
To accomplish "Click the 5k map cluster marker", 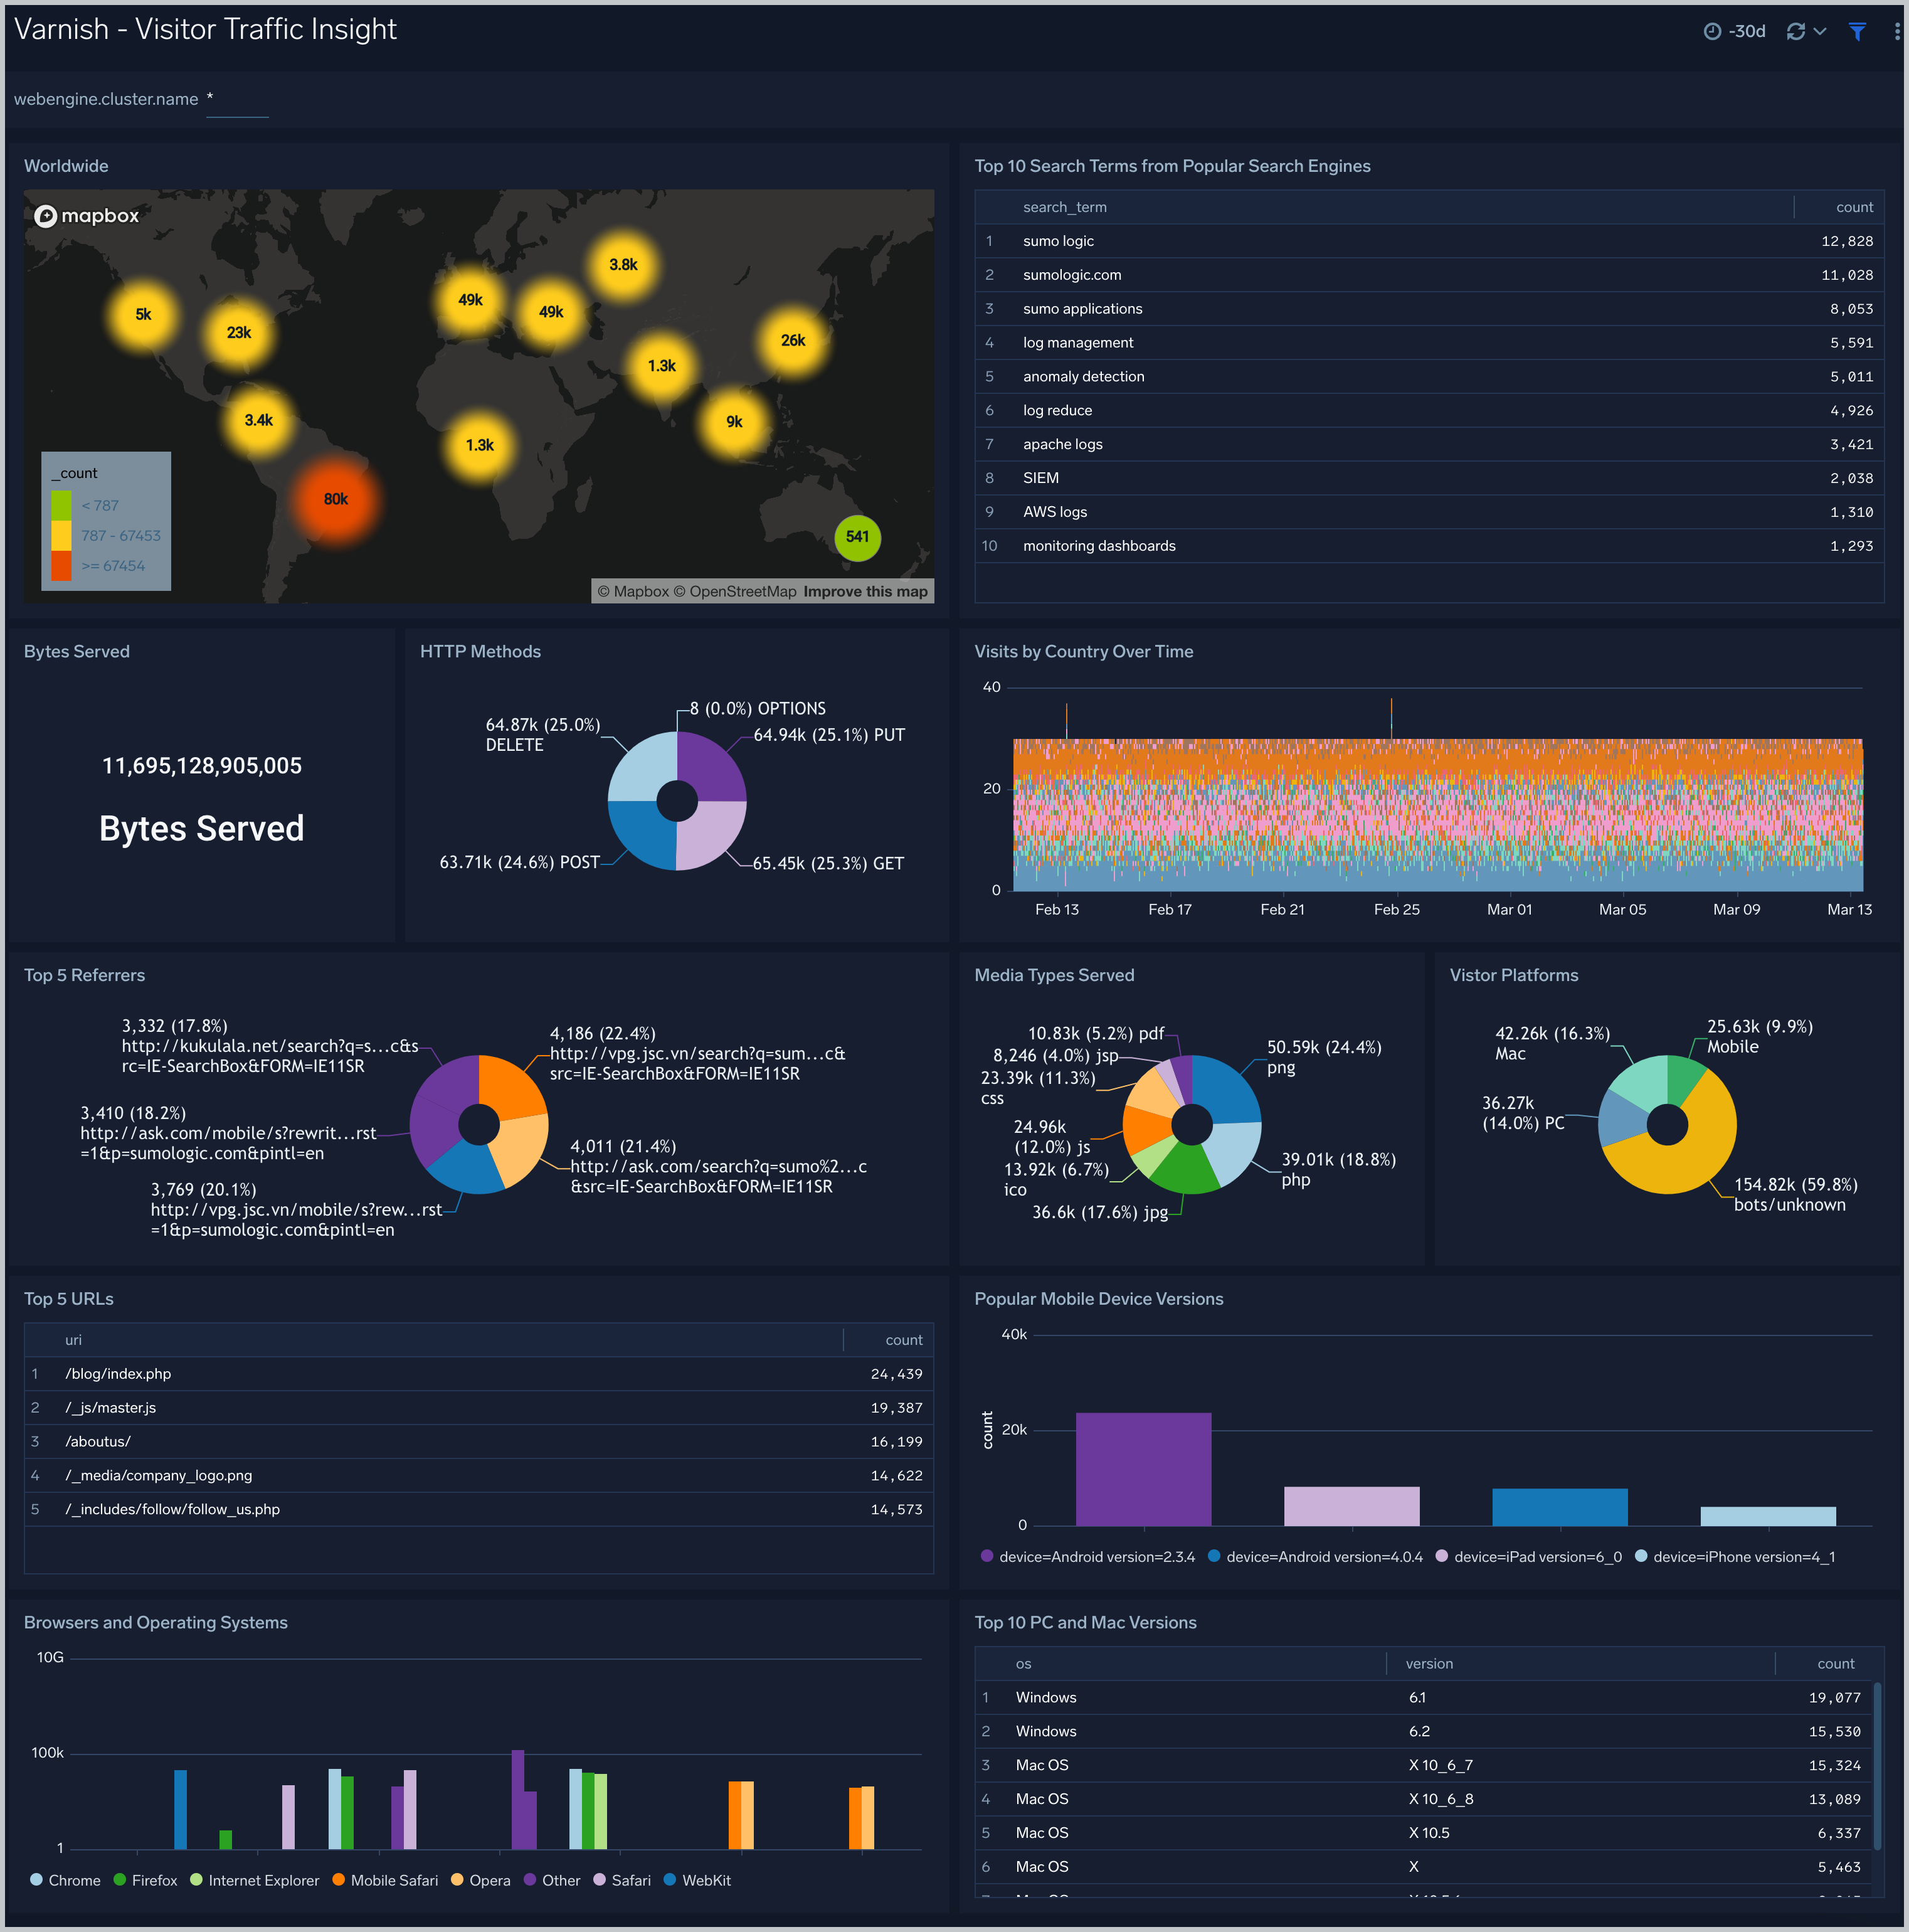I will point(143,314).
